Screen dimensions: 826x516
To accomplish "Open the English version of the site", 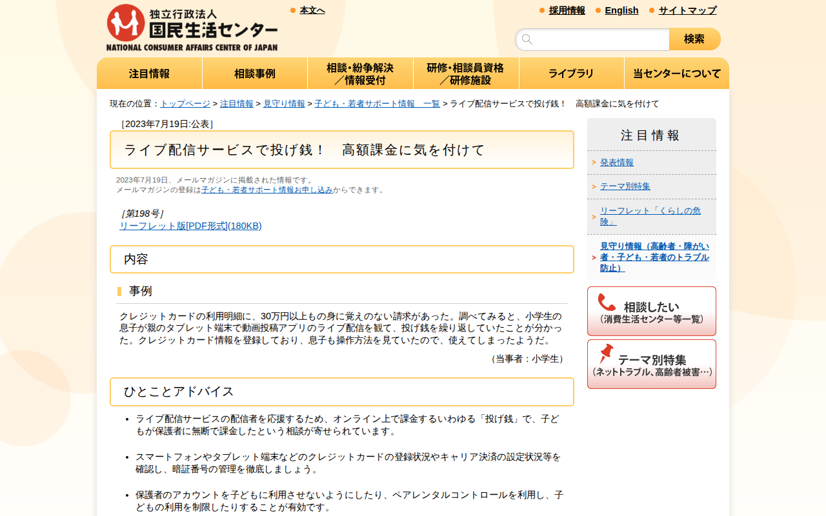I will click(x=621, y=10).
